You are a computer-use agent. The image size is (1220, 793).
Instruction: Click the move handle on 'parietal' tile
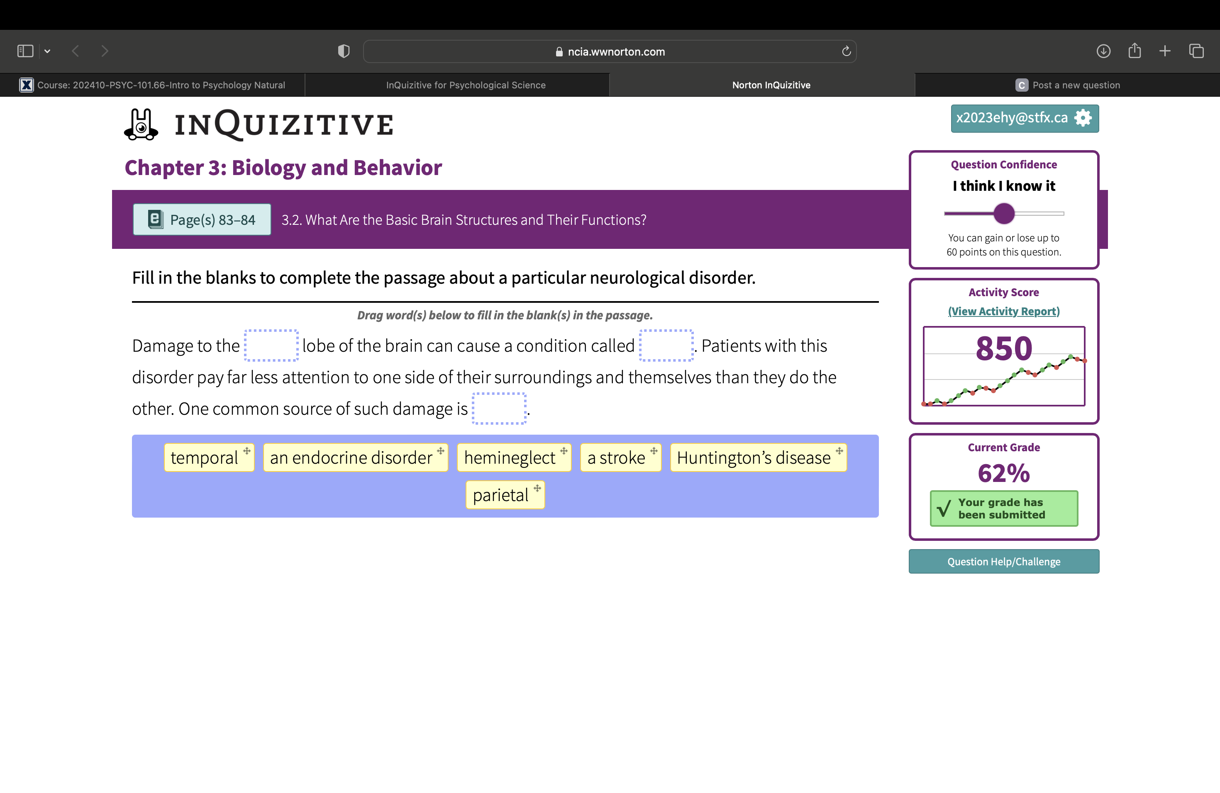[x=537, y=488]
